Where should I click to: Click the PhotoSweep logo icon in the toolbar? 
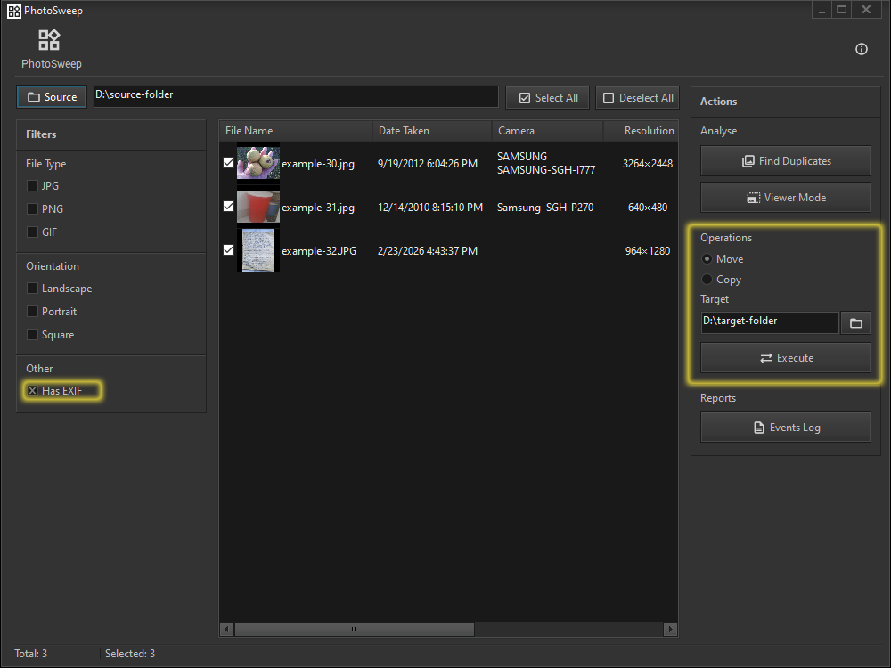tap(49, 38)
